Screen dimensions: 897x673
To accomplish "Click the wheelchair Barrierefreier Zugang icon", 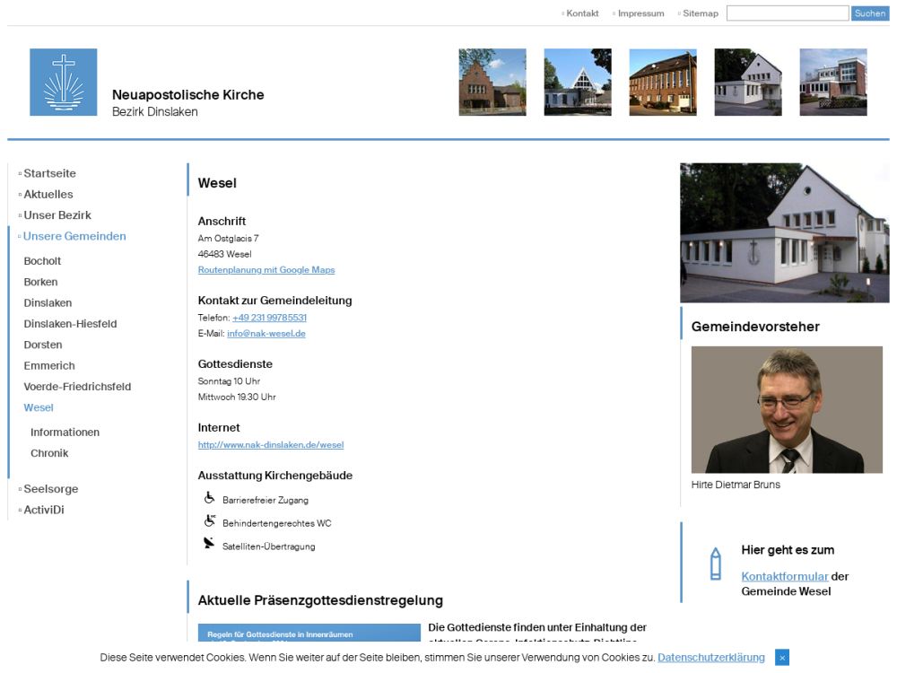I will pos(209,498).
